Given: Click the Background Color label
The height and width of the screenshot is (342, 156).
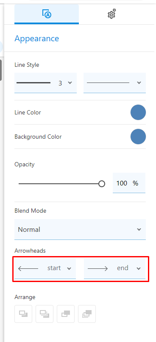Looking at the screenshot, I should click(38, 137).
